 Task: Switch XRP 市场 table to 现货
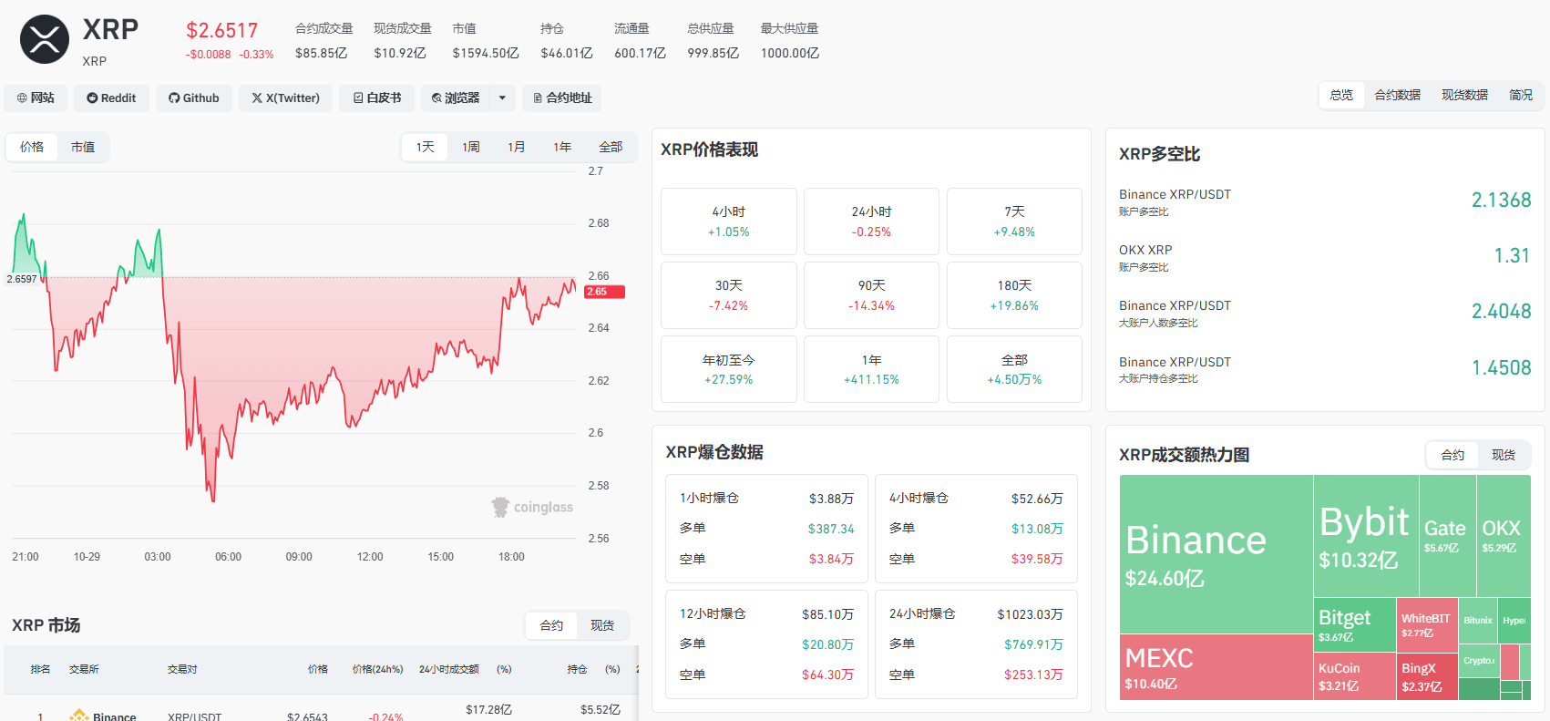(x=602, y=625)
